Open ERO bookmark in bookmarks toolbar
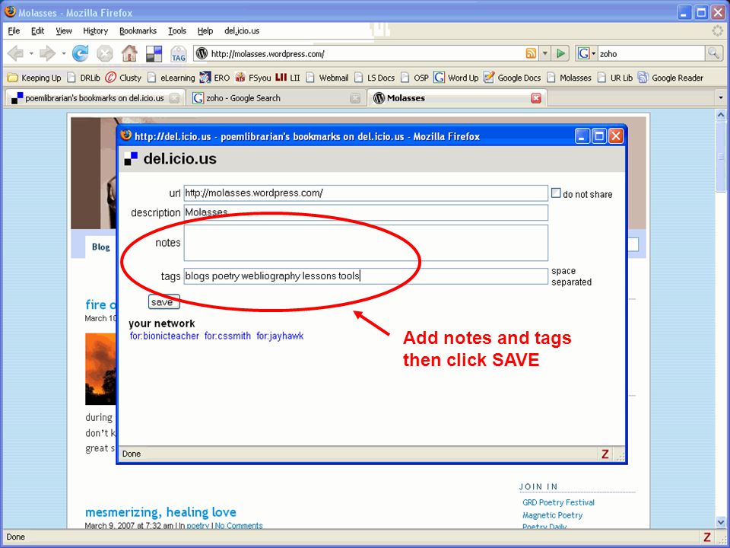The width and height of the screenshot is (730, 548). [215, 78]
